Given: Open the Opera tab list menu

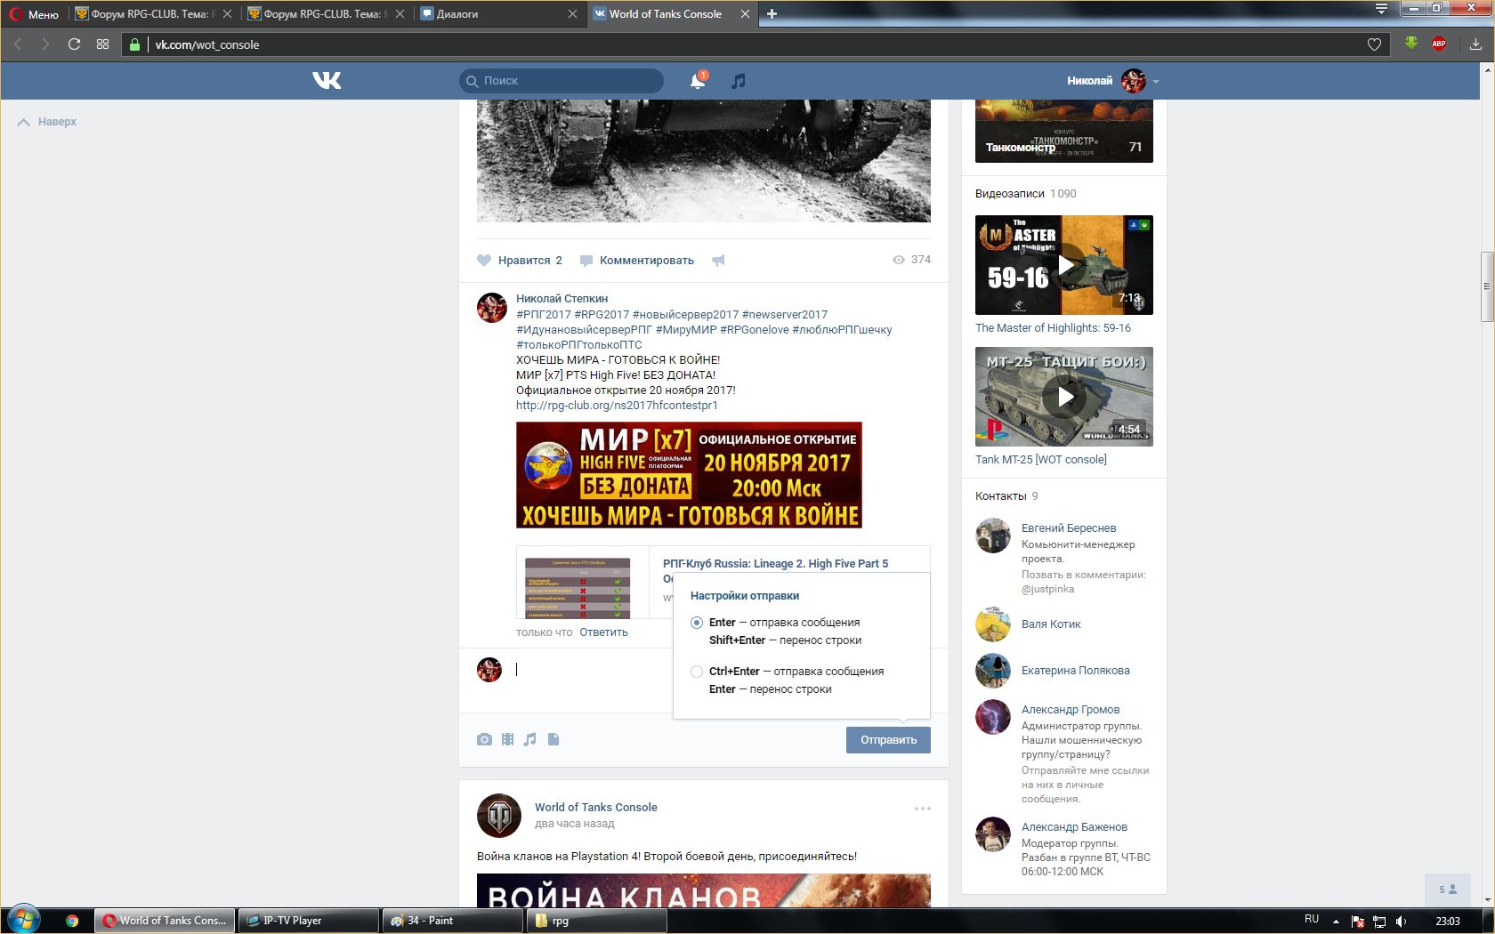Looking at the screenshot, I should pyautogui.click(x=1381, y=9).
